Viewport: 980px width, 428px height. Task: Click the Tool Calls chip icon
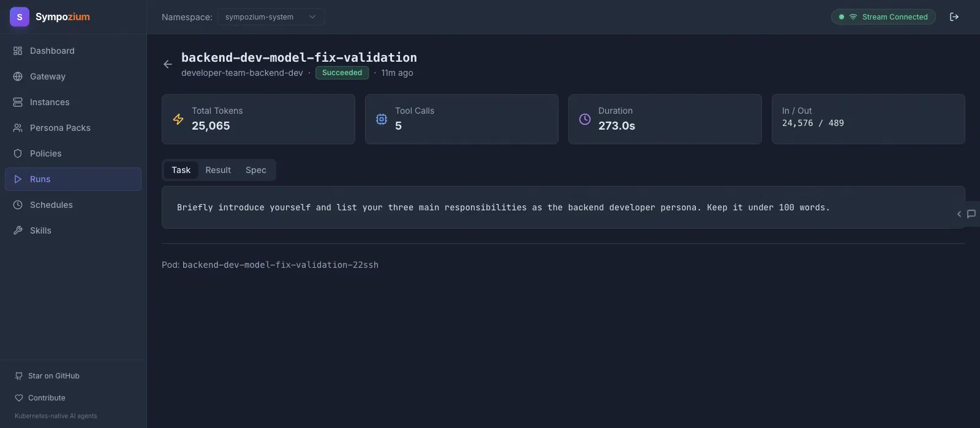tap(382, 119)
